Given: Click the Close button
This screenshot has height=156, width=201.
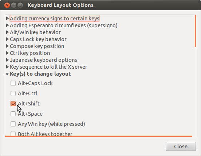Looking at the screenshot, I should click(181, 147).
